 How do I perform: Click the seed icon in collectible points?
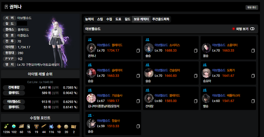pos(6,126)
